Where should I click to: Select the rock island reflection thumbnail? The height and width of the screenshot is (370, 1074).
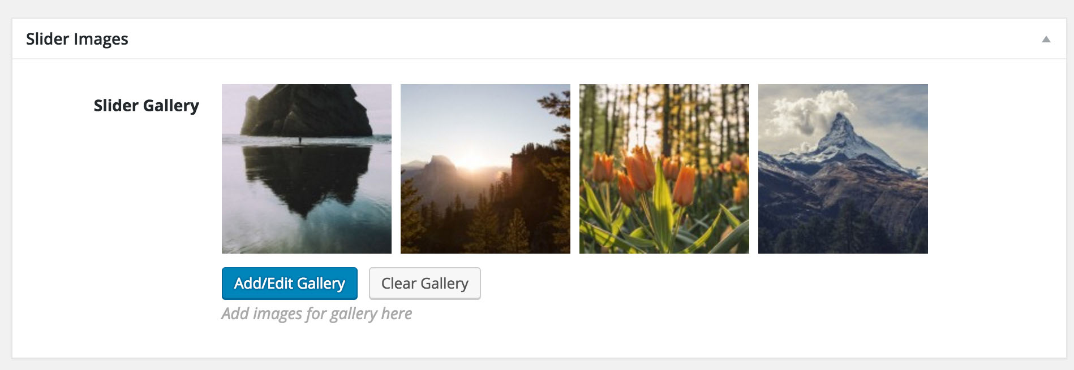[x=306, y=168]
